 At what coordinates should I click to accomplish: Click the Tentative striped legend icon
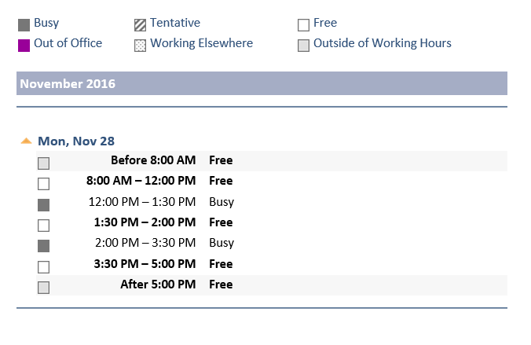(140, 25)
